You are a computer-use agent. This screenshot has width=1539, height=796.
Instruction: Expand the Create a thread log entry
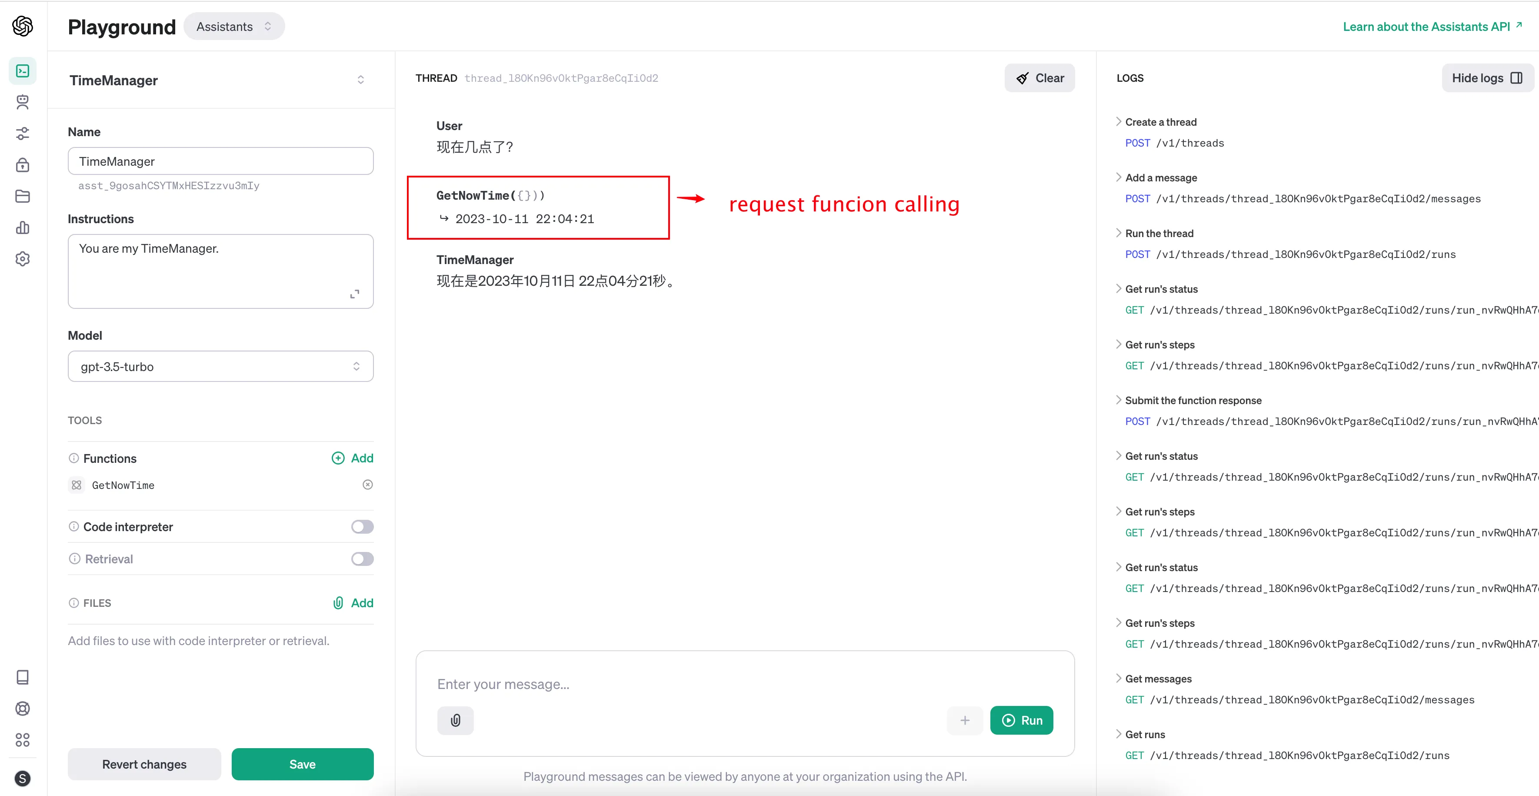pyautogui.click(x=1160, y=122)
